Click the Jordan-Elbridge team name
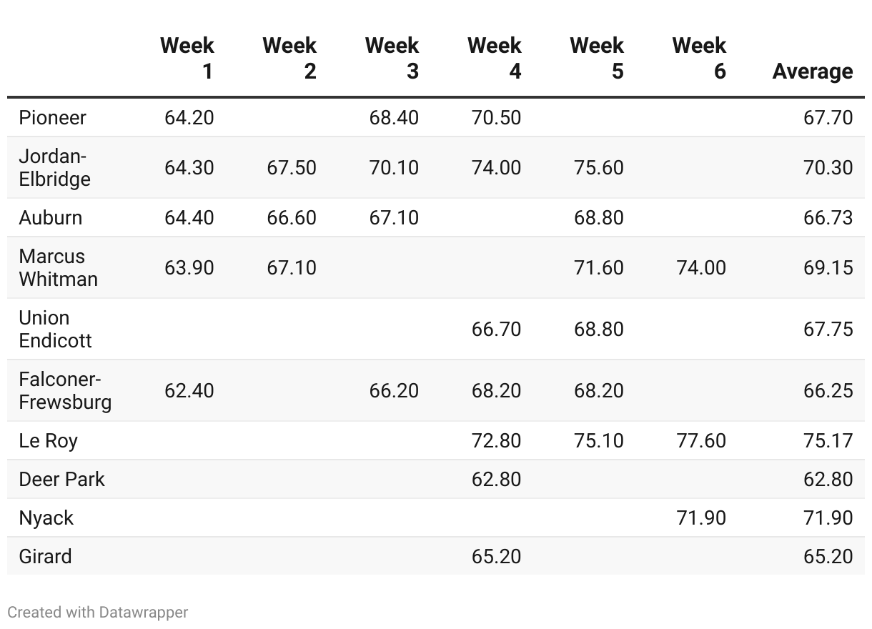 coord(54,167)
